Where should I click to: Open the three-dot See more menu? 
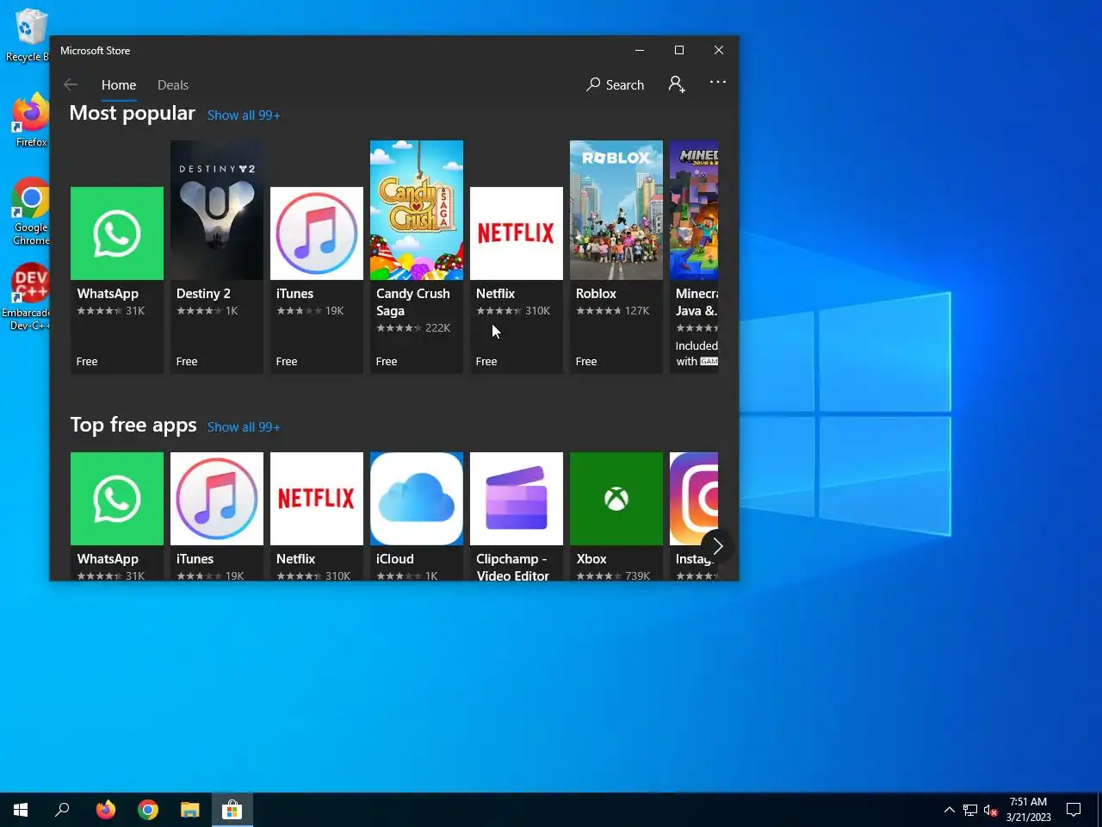tap(718, 83)
